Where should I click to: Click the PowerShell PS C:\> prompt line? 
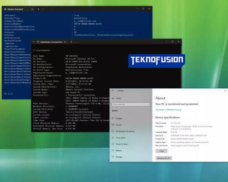coord(9,94)
